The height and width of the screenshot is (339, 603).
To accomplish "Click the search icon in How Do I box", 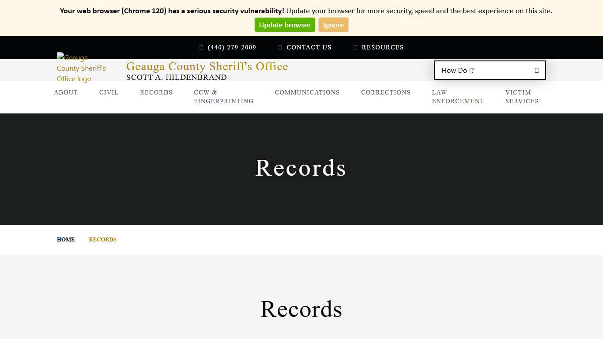I will [536, 70].
